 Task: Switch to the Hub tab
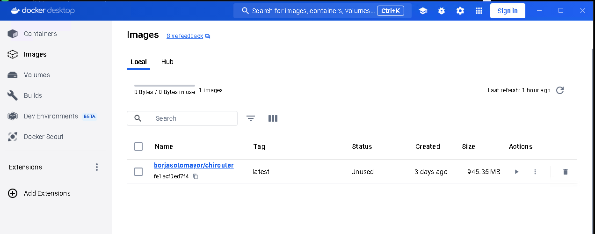(x=167, y=62)
